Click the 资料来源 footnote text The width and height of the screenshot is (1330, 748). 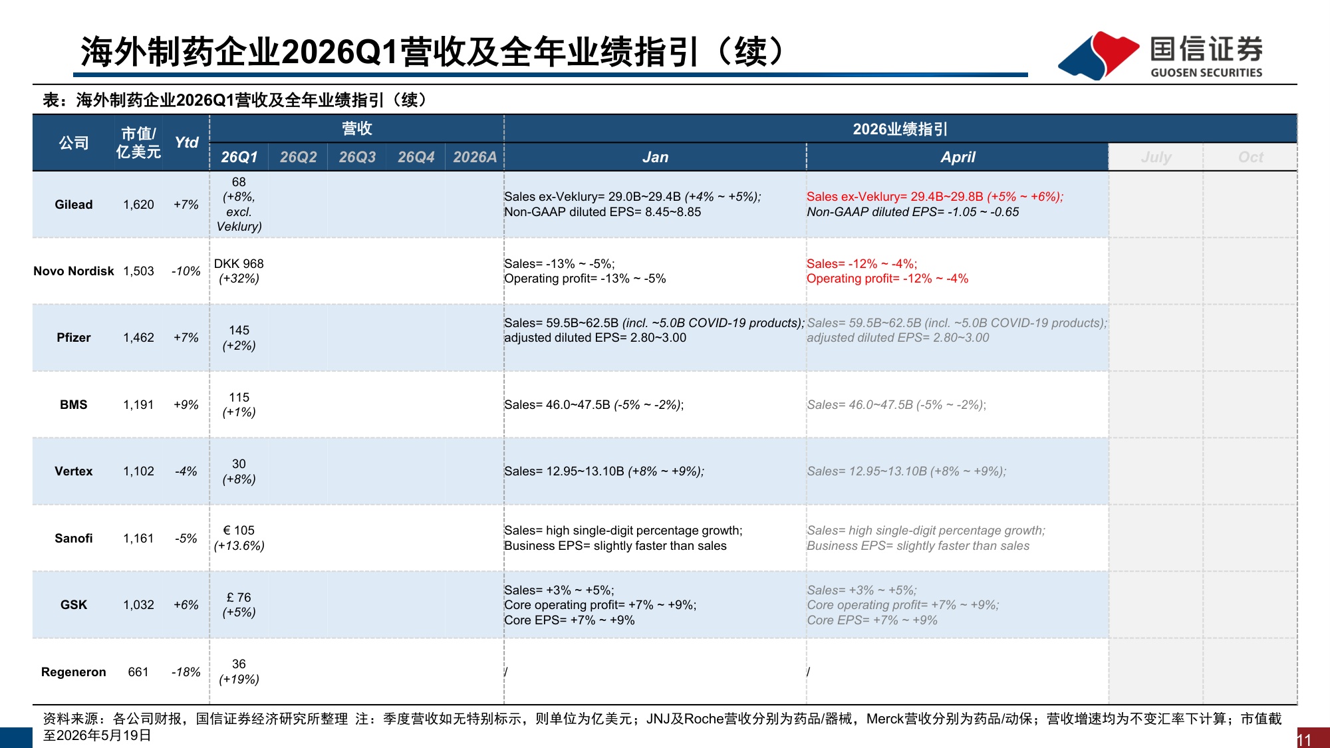[662, 727]
